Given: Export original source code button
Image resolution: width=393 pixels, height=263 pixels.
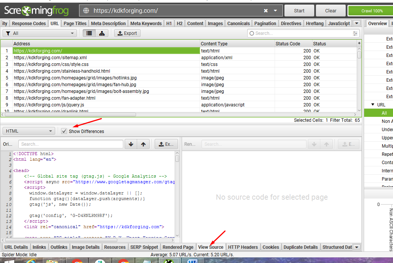Looking at the screenshot, I should pyautogui.click(x=166, y=144).
